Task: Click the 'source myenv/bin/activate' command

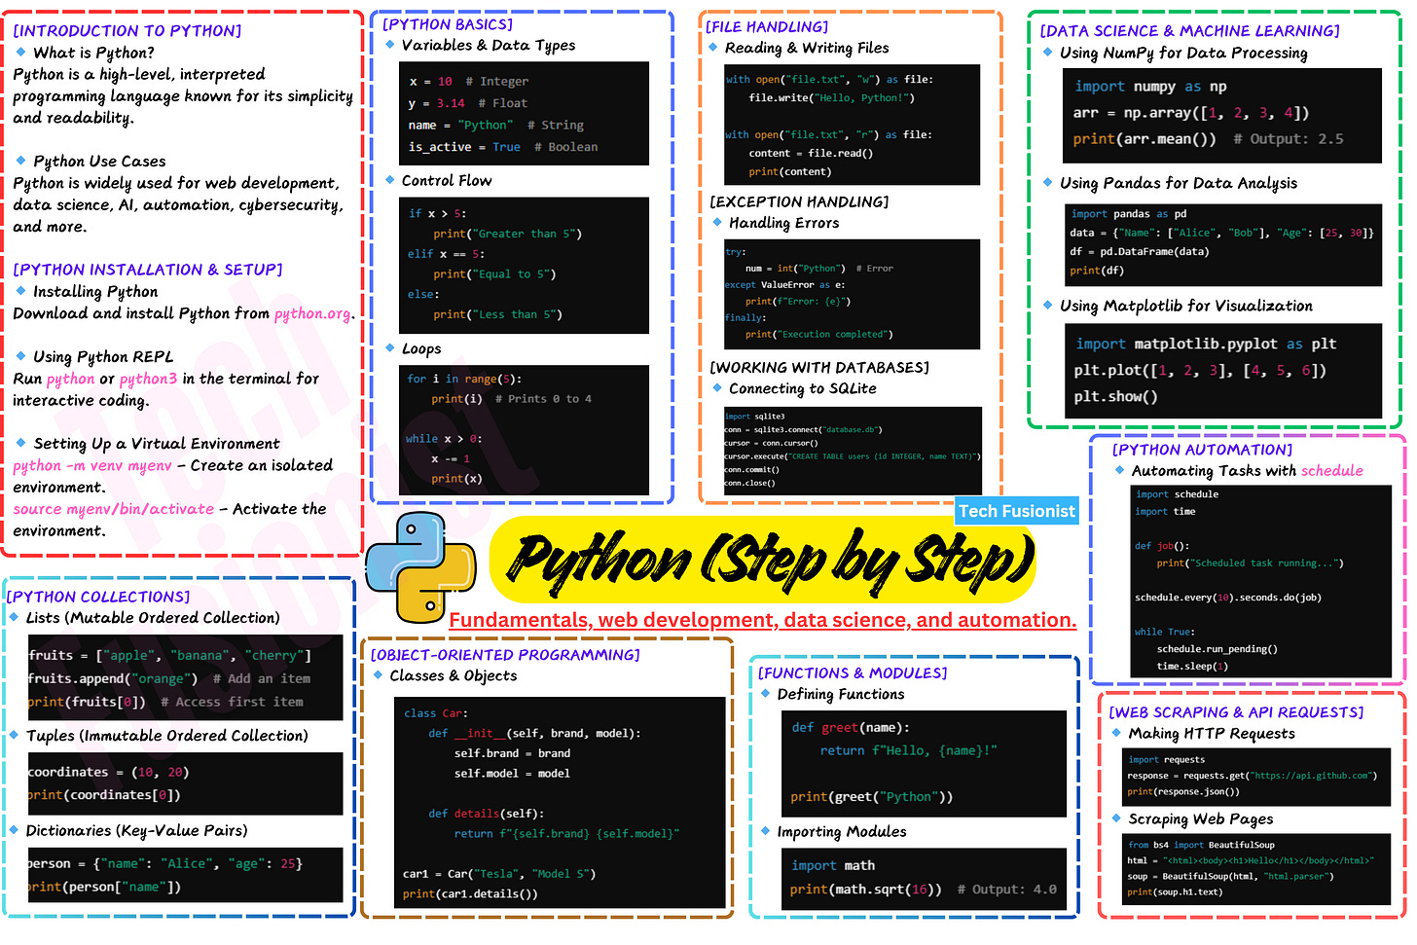Action: (114, 509)
